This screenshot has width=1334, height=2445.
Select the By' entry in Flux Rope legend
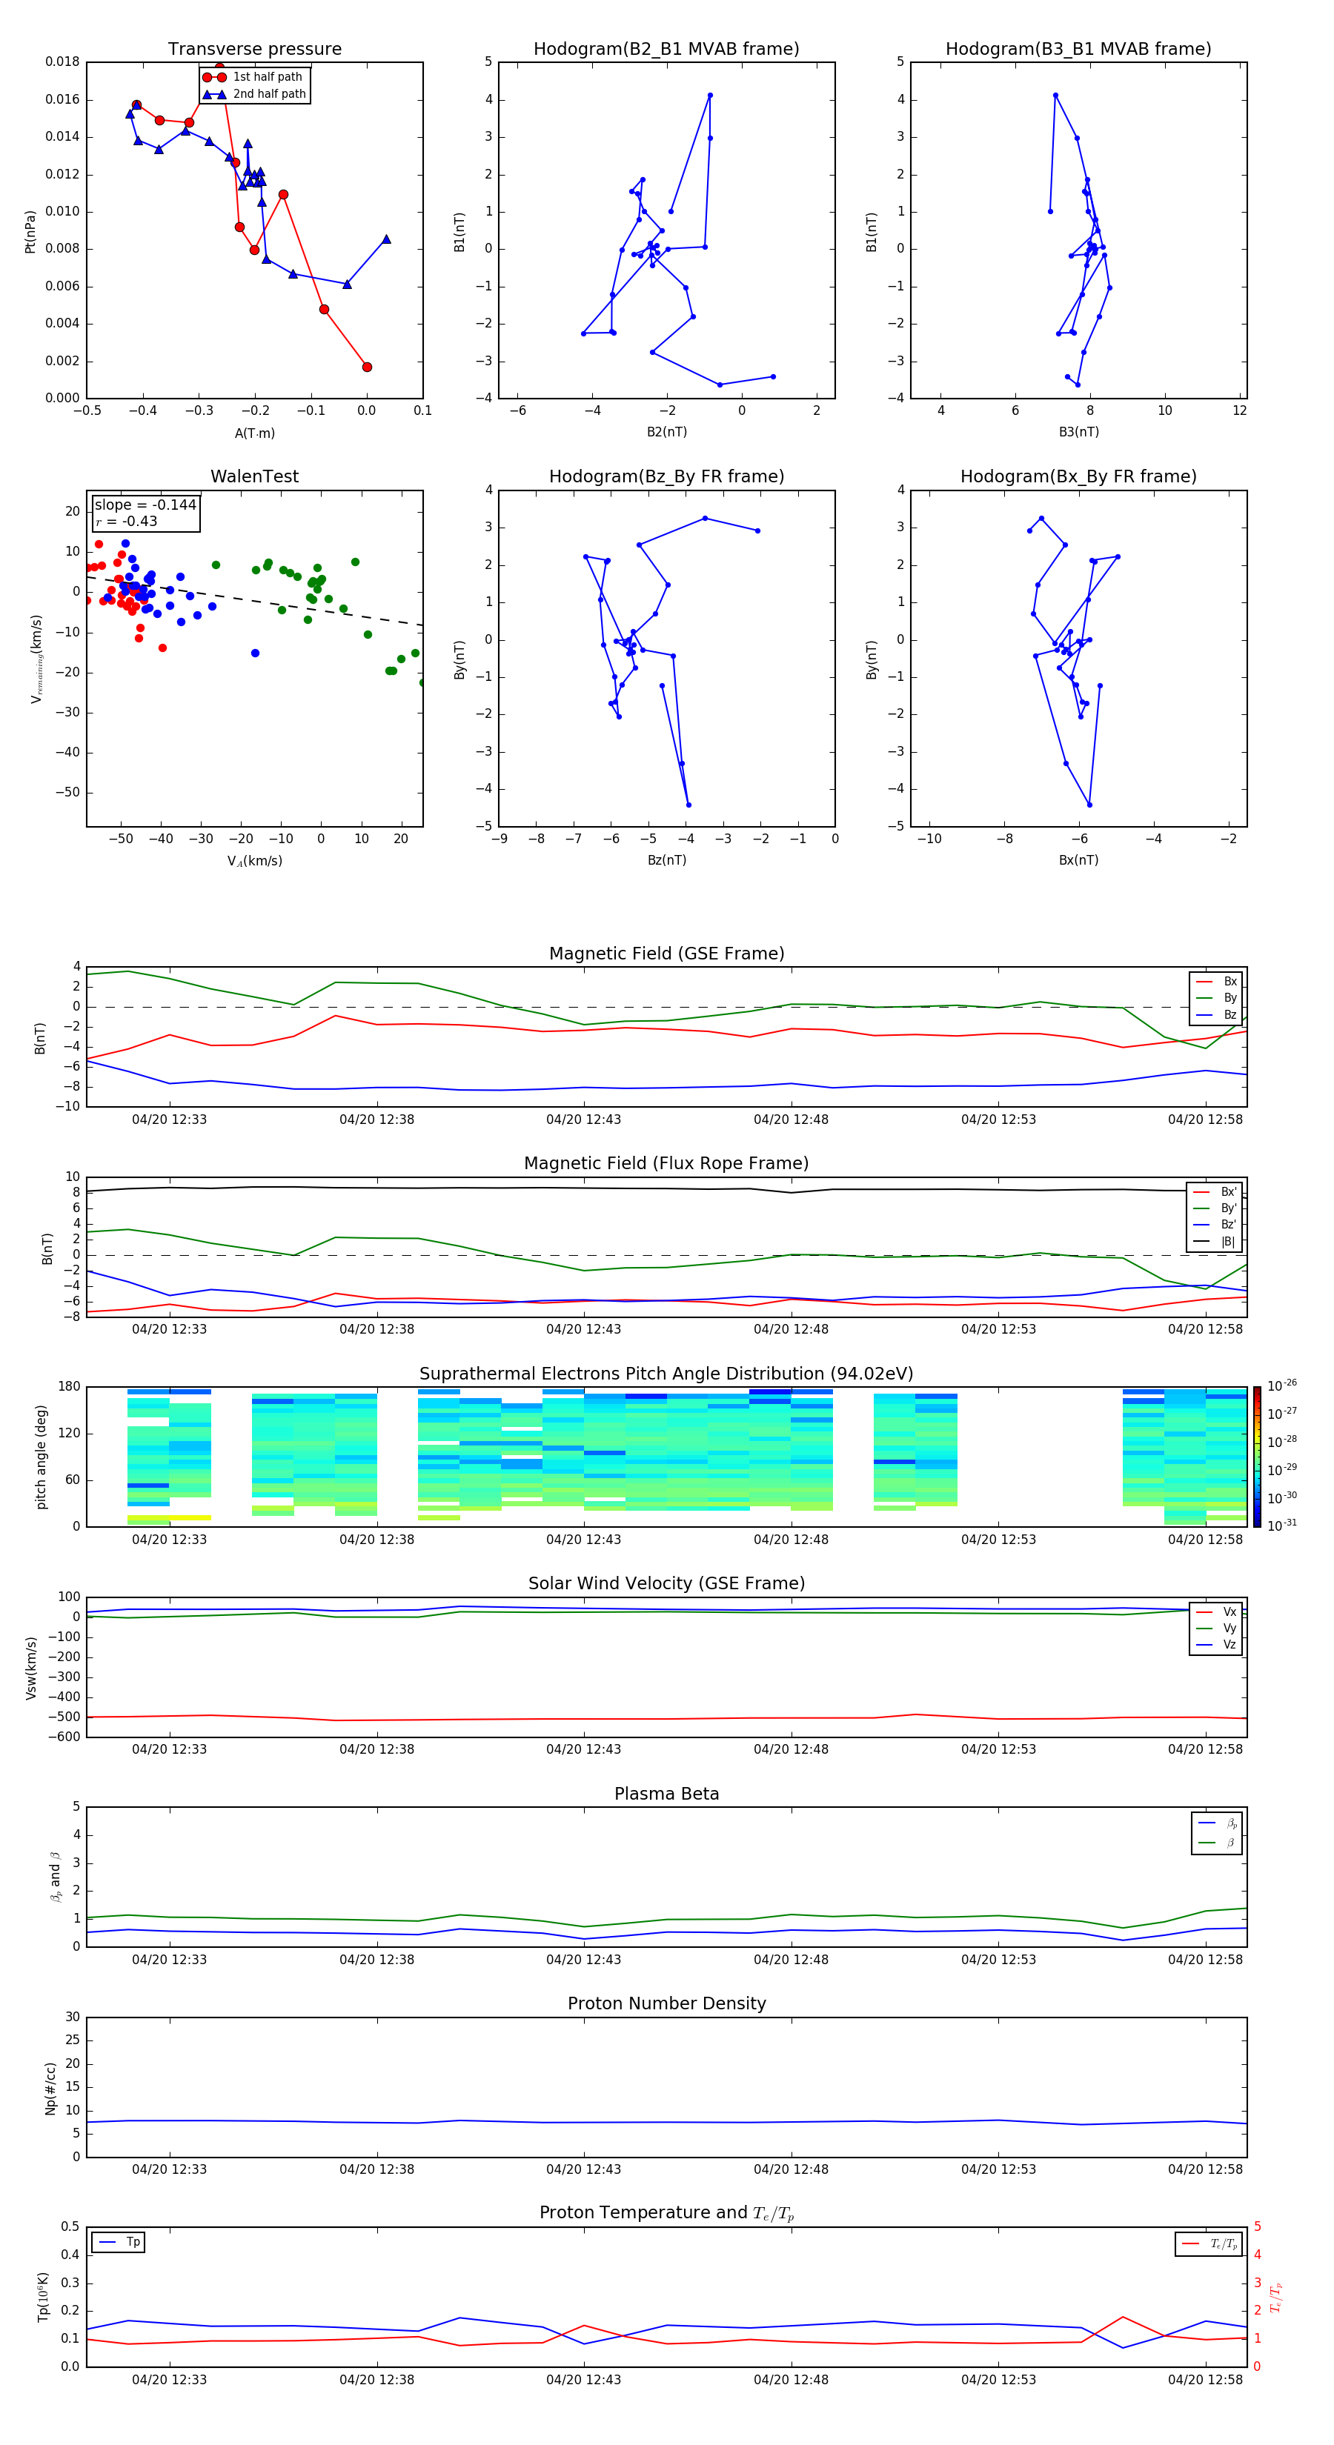[1215, 1208]
